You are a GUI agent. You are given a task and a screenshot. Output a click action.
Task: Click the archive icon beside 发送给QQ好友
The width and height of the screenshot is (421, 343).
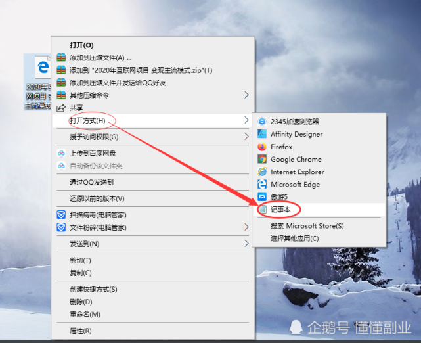tap(61, 82)
